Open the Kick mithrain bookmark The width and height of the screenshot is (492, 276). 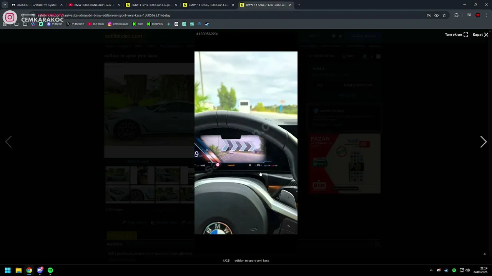[155, 24]
